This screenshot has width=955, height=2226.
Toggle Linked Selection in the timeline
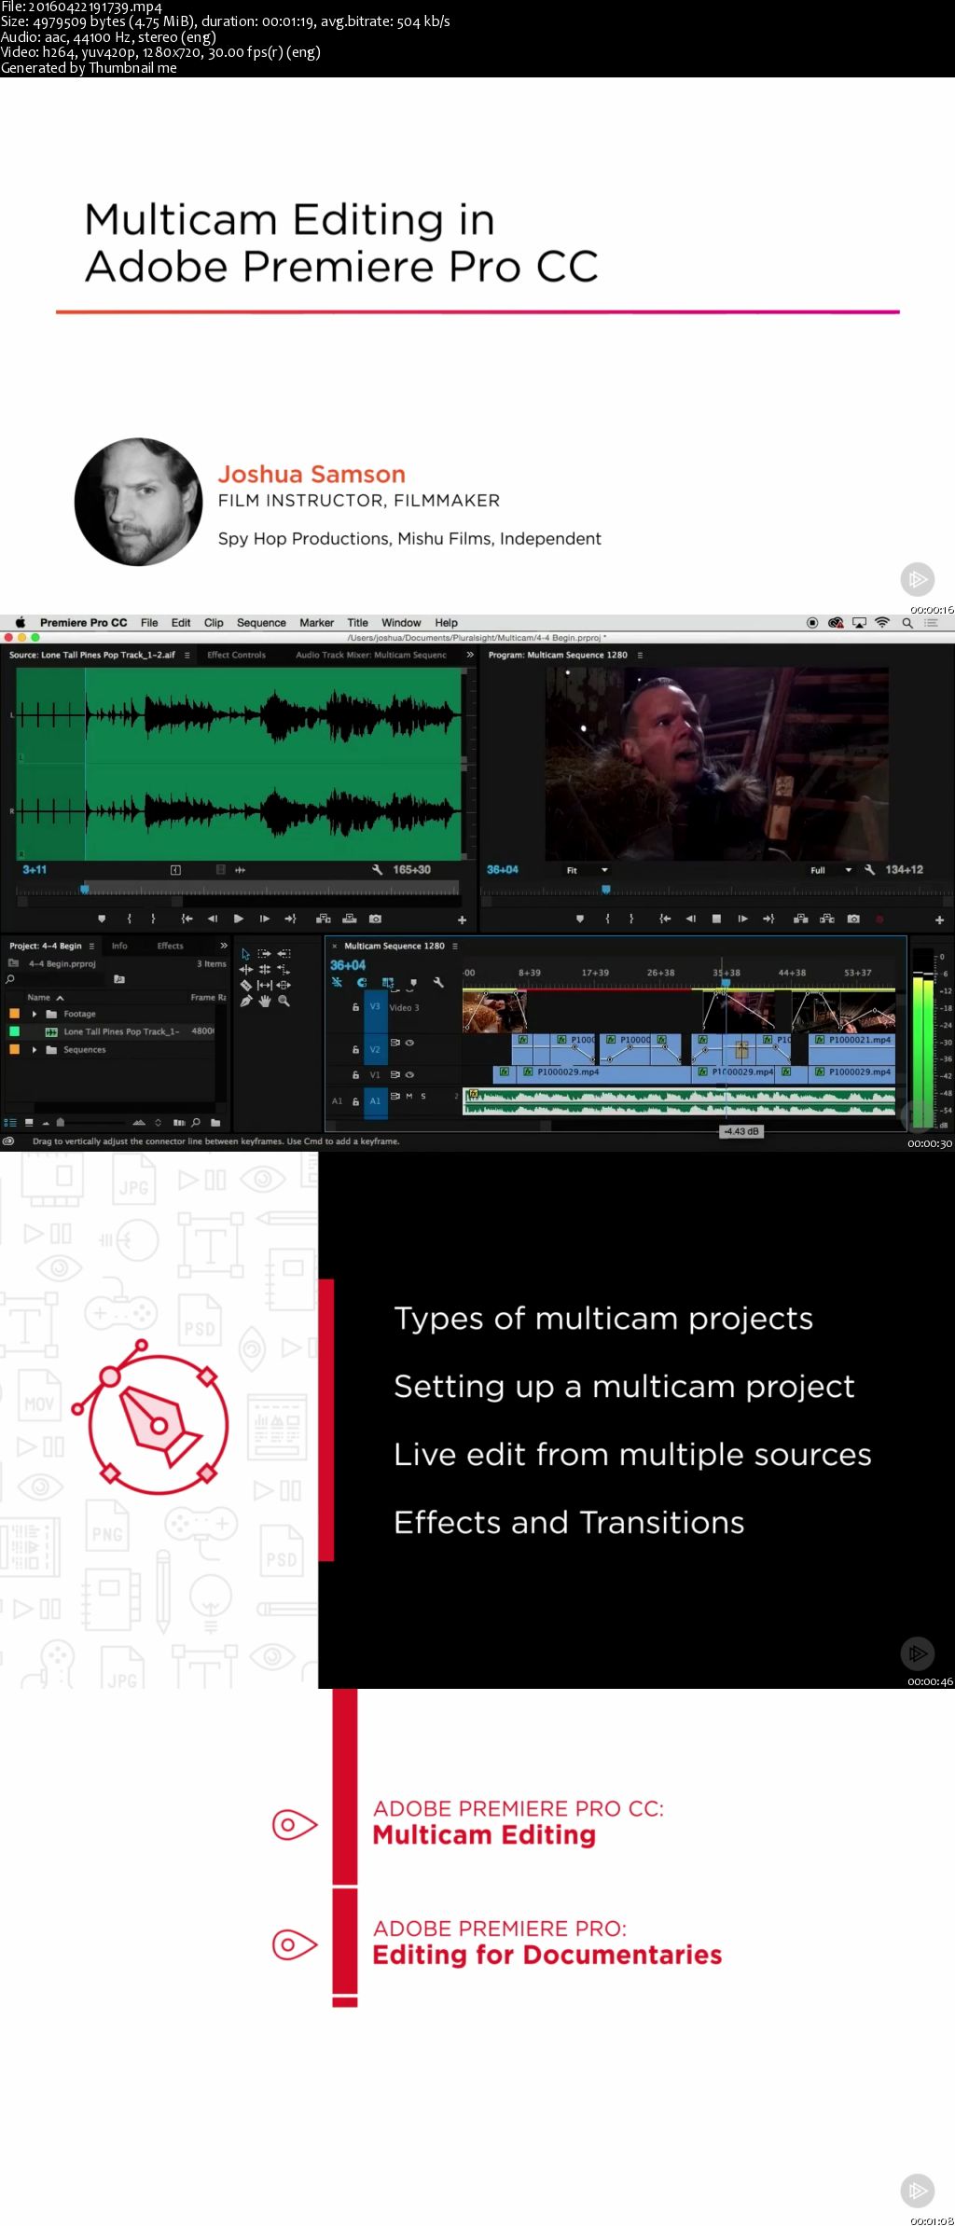click(387, 982)
